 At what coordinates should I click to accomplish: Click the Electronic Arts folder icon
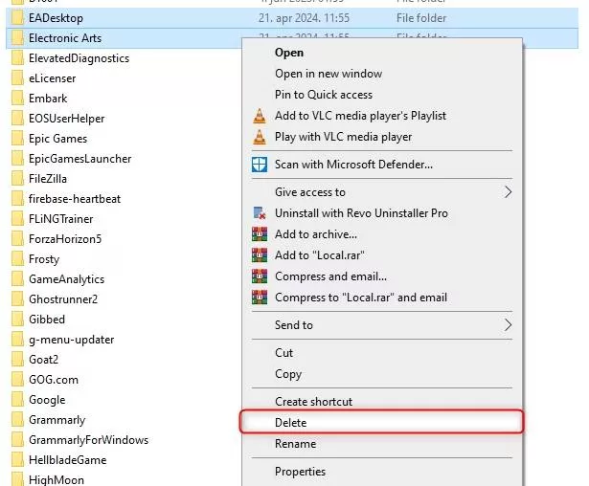(x=17, y=38)
